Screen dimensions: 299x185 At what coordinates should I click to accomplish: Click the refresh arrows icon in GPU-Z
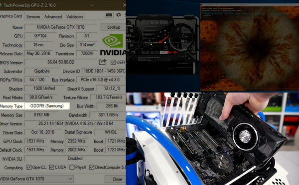119,14
